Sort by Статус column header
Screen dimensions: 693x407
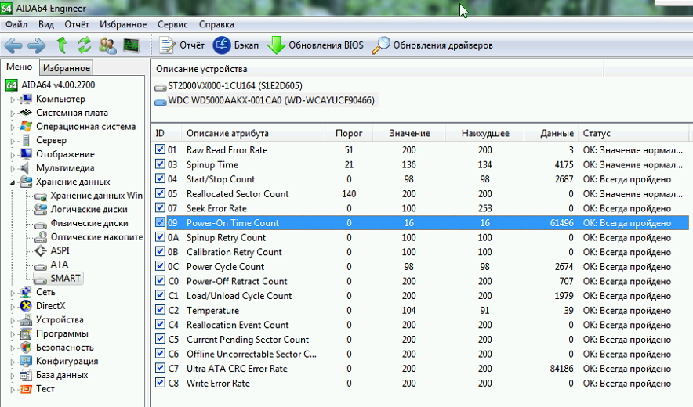coord(633,133)
